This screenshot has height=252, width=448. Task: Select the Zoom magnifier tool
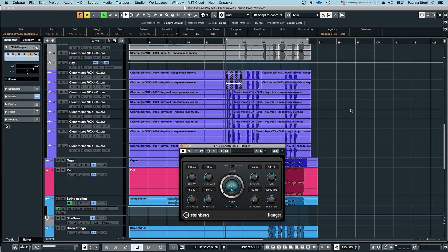tap(167, 15)
